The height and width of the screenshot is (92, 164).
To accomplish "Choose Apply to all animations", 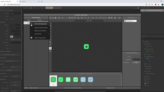I will 40,31.
